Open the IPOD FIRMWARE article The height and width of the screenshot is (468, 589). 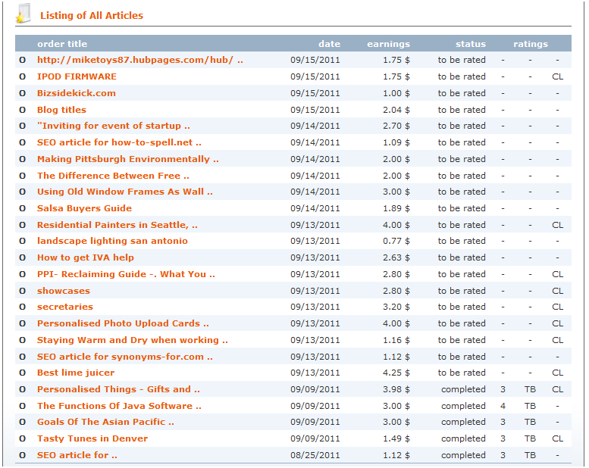point(77,76)
